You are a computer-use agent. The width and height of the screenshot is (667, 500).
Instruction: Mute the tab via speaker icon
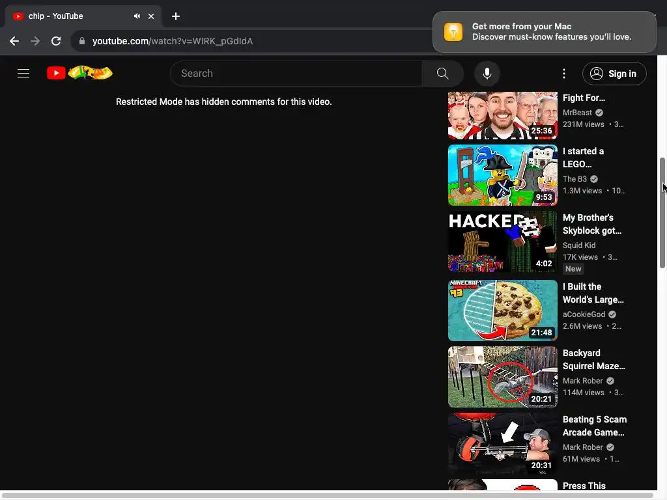[x=137, y=16]
